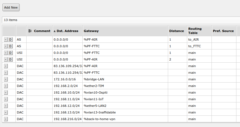Image resolution: width=240 pixels, height=127 pixels.
Task: Click the Routing Table column header
Action: (195, 31)
